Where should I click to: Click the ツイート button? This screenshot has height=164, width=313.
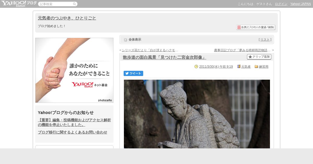133,73
